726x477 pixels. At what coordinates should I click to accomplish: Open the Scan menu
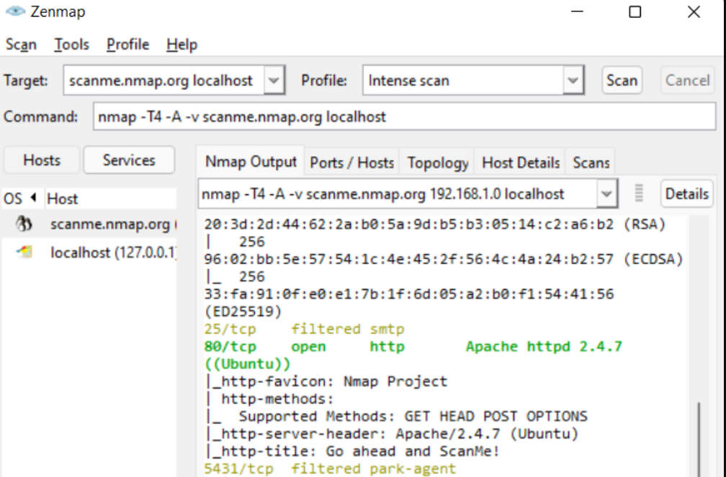coord(21,45)
